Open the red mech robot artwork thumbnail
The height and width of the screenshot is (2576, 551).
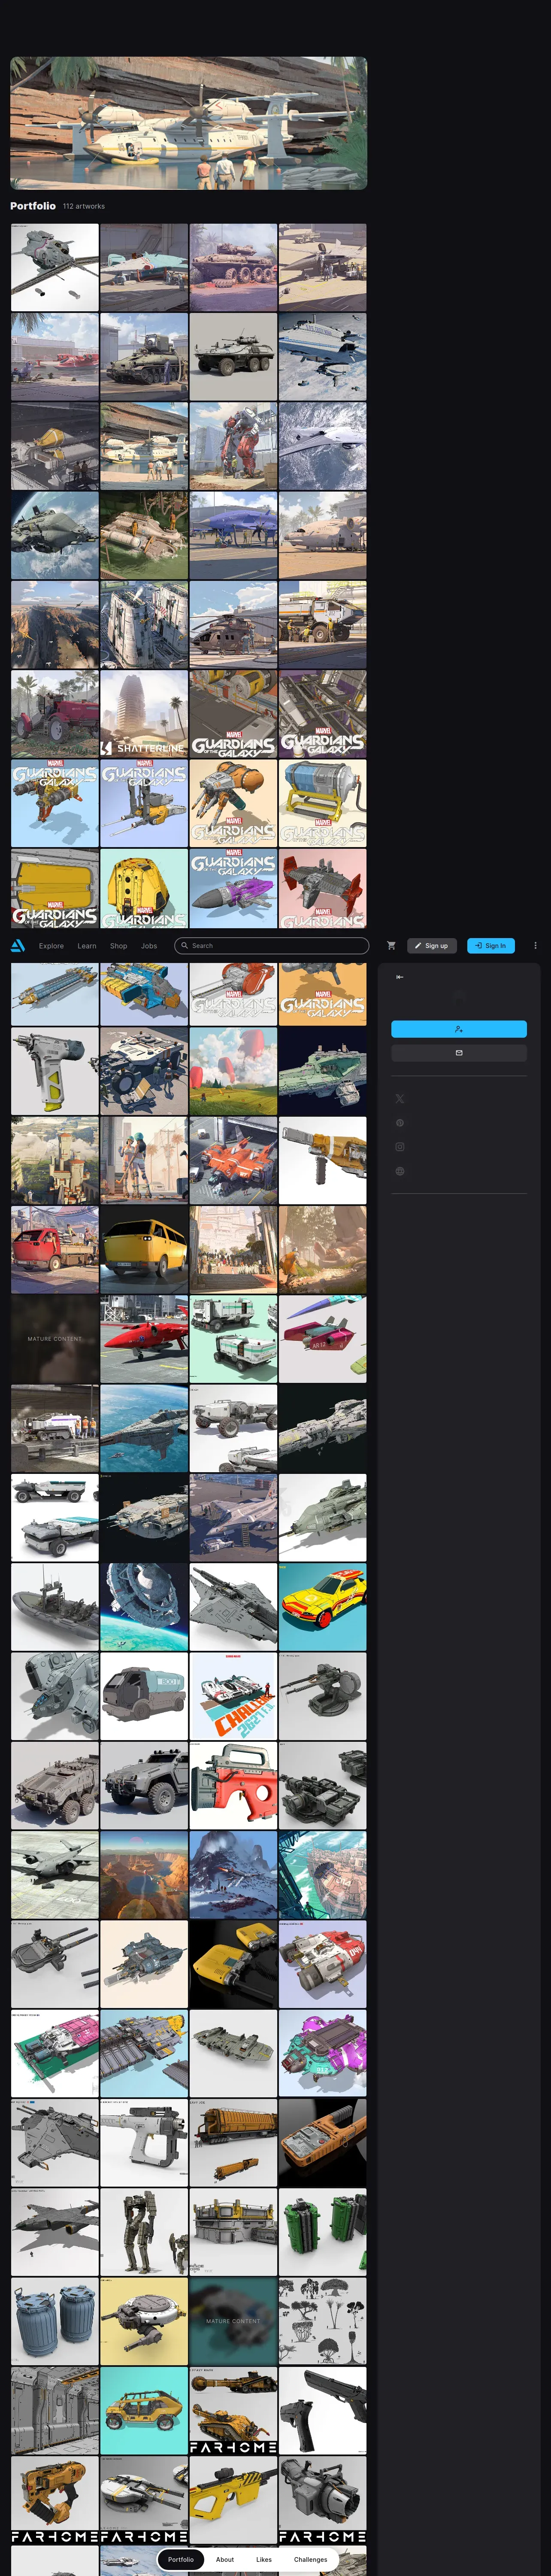[233, 446]
